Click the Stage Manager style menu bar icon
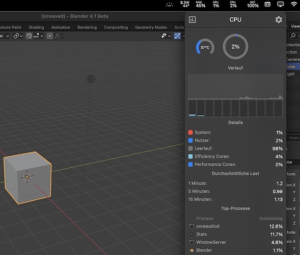300x255 pixels. pyautogui.click(x=267, y=4)
